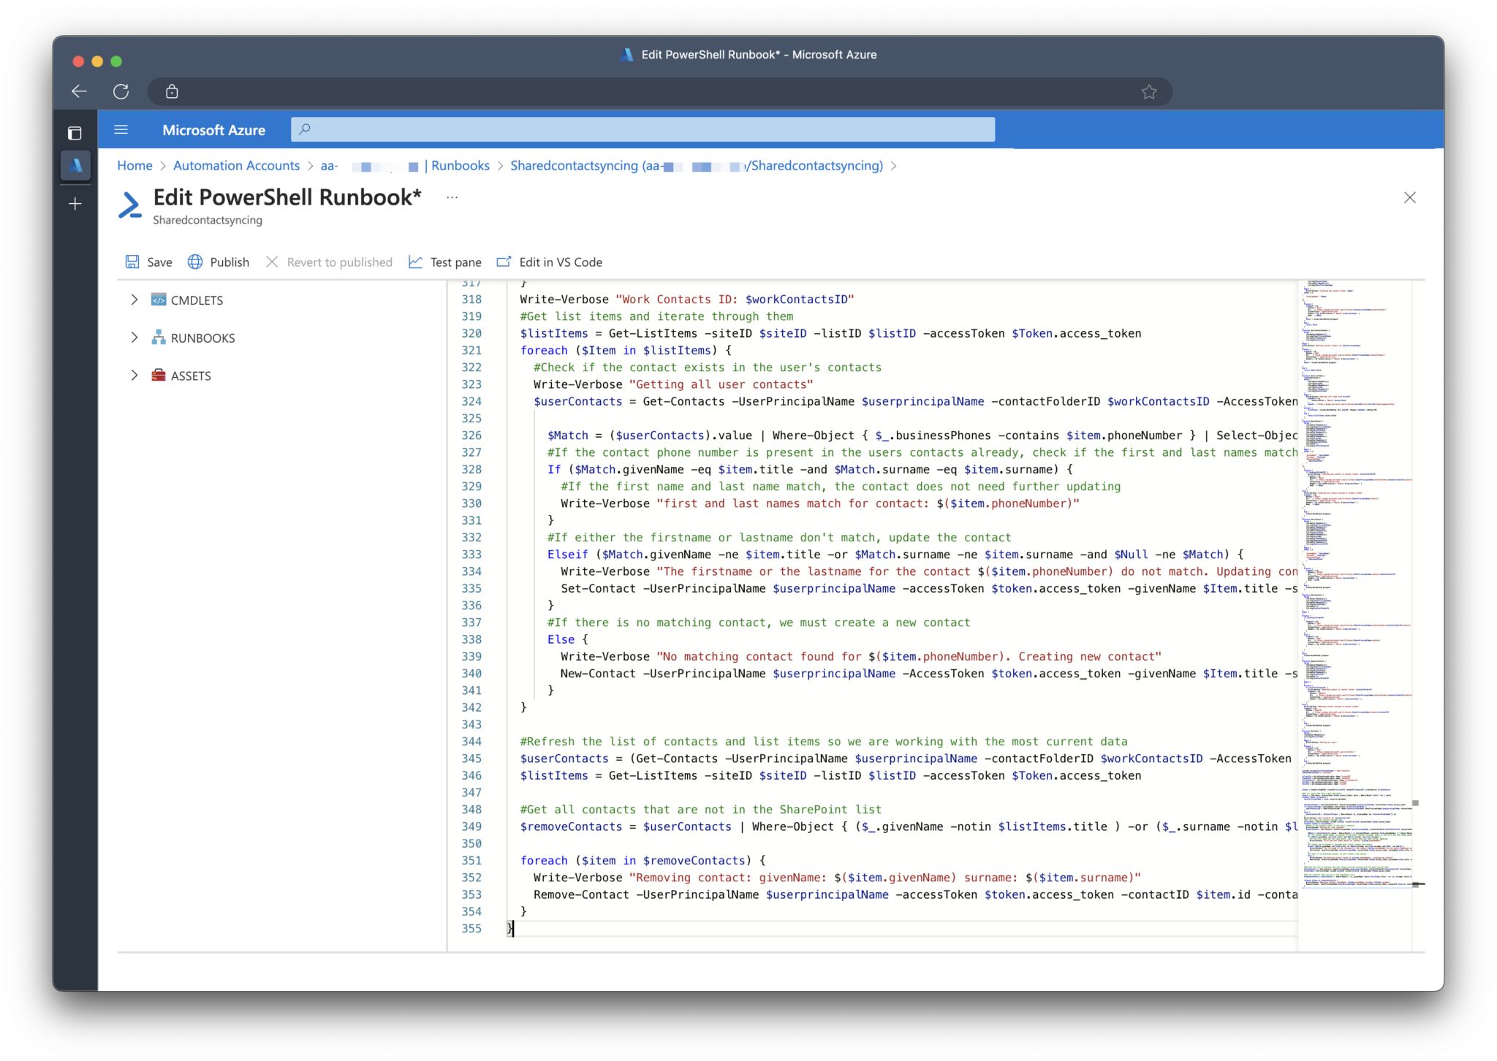Expand the RUNBOOKS tree node
The height and width of the screenshot is (1061, 1497).
pyautogui.click(x=134, y=338)
